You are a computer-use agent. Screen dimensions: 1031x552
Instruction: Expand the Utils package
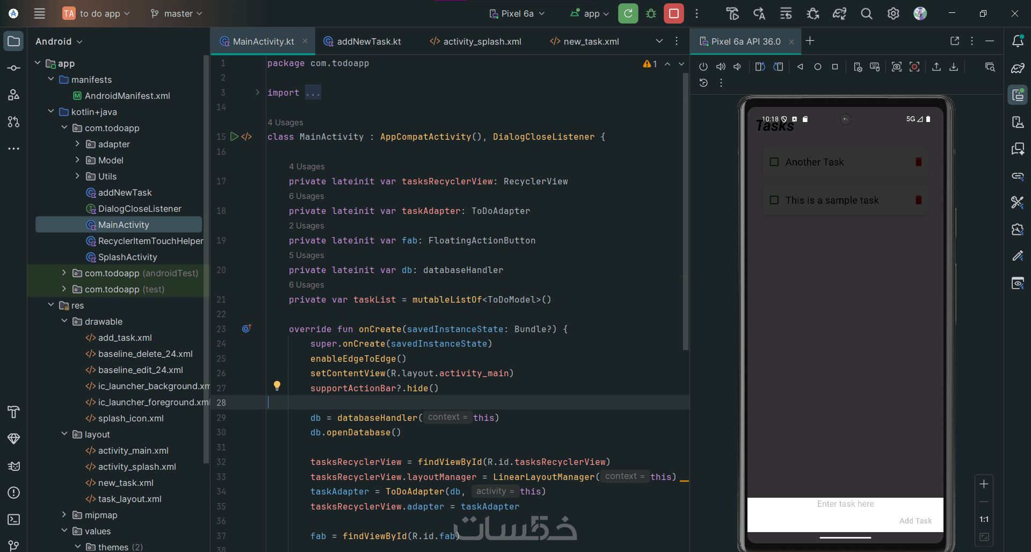click(77, 176)
